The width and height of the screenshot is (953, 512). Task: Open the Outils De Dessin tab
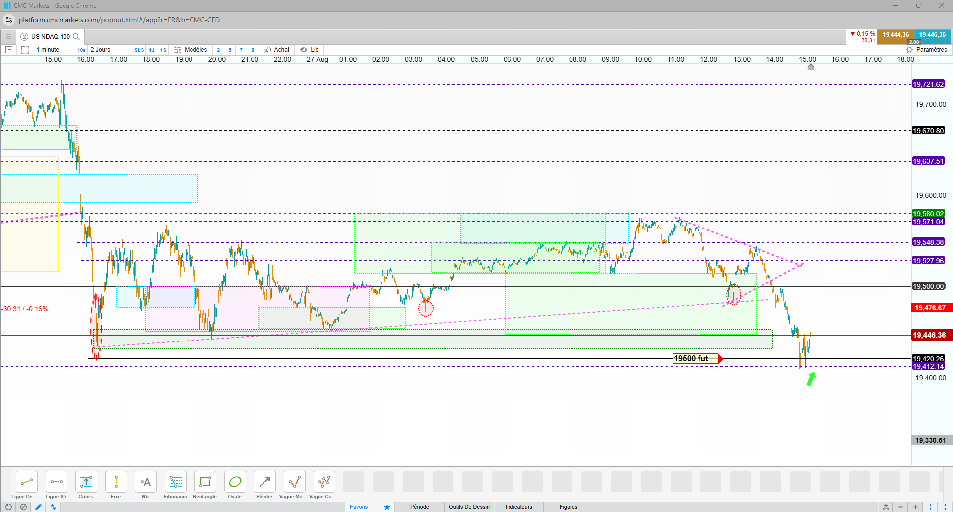(x=469, y=507)
